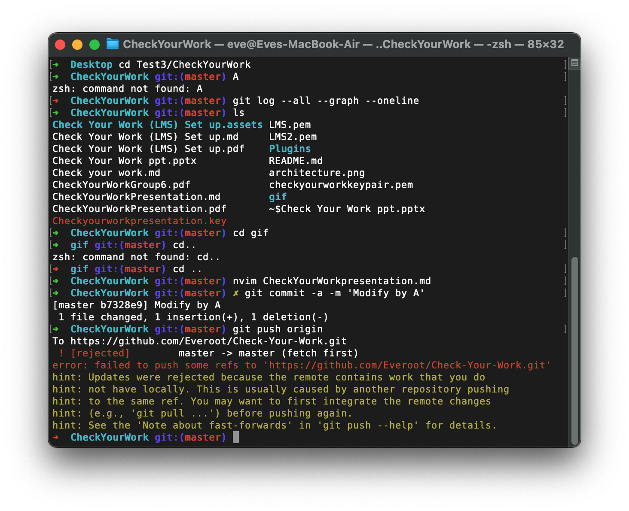Click the 'nvim CheckYourWorkpresentation.md' command text
Image resolution: width=629 pixels, height=511 pixels.
(332, 281)
